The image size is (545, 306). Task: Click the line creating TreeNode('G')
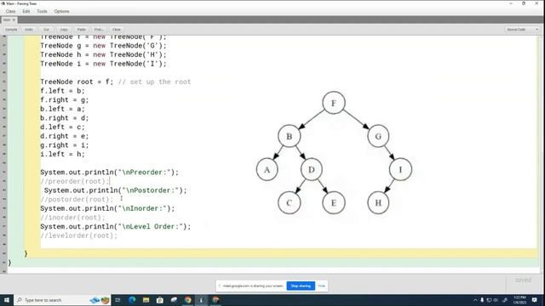[103, 46]
